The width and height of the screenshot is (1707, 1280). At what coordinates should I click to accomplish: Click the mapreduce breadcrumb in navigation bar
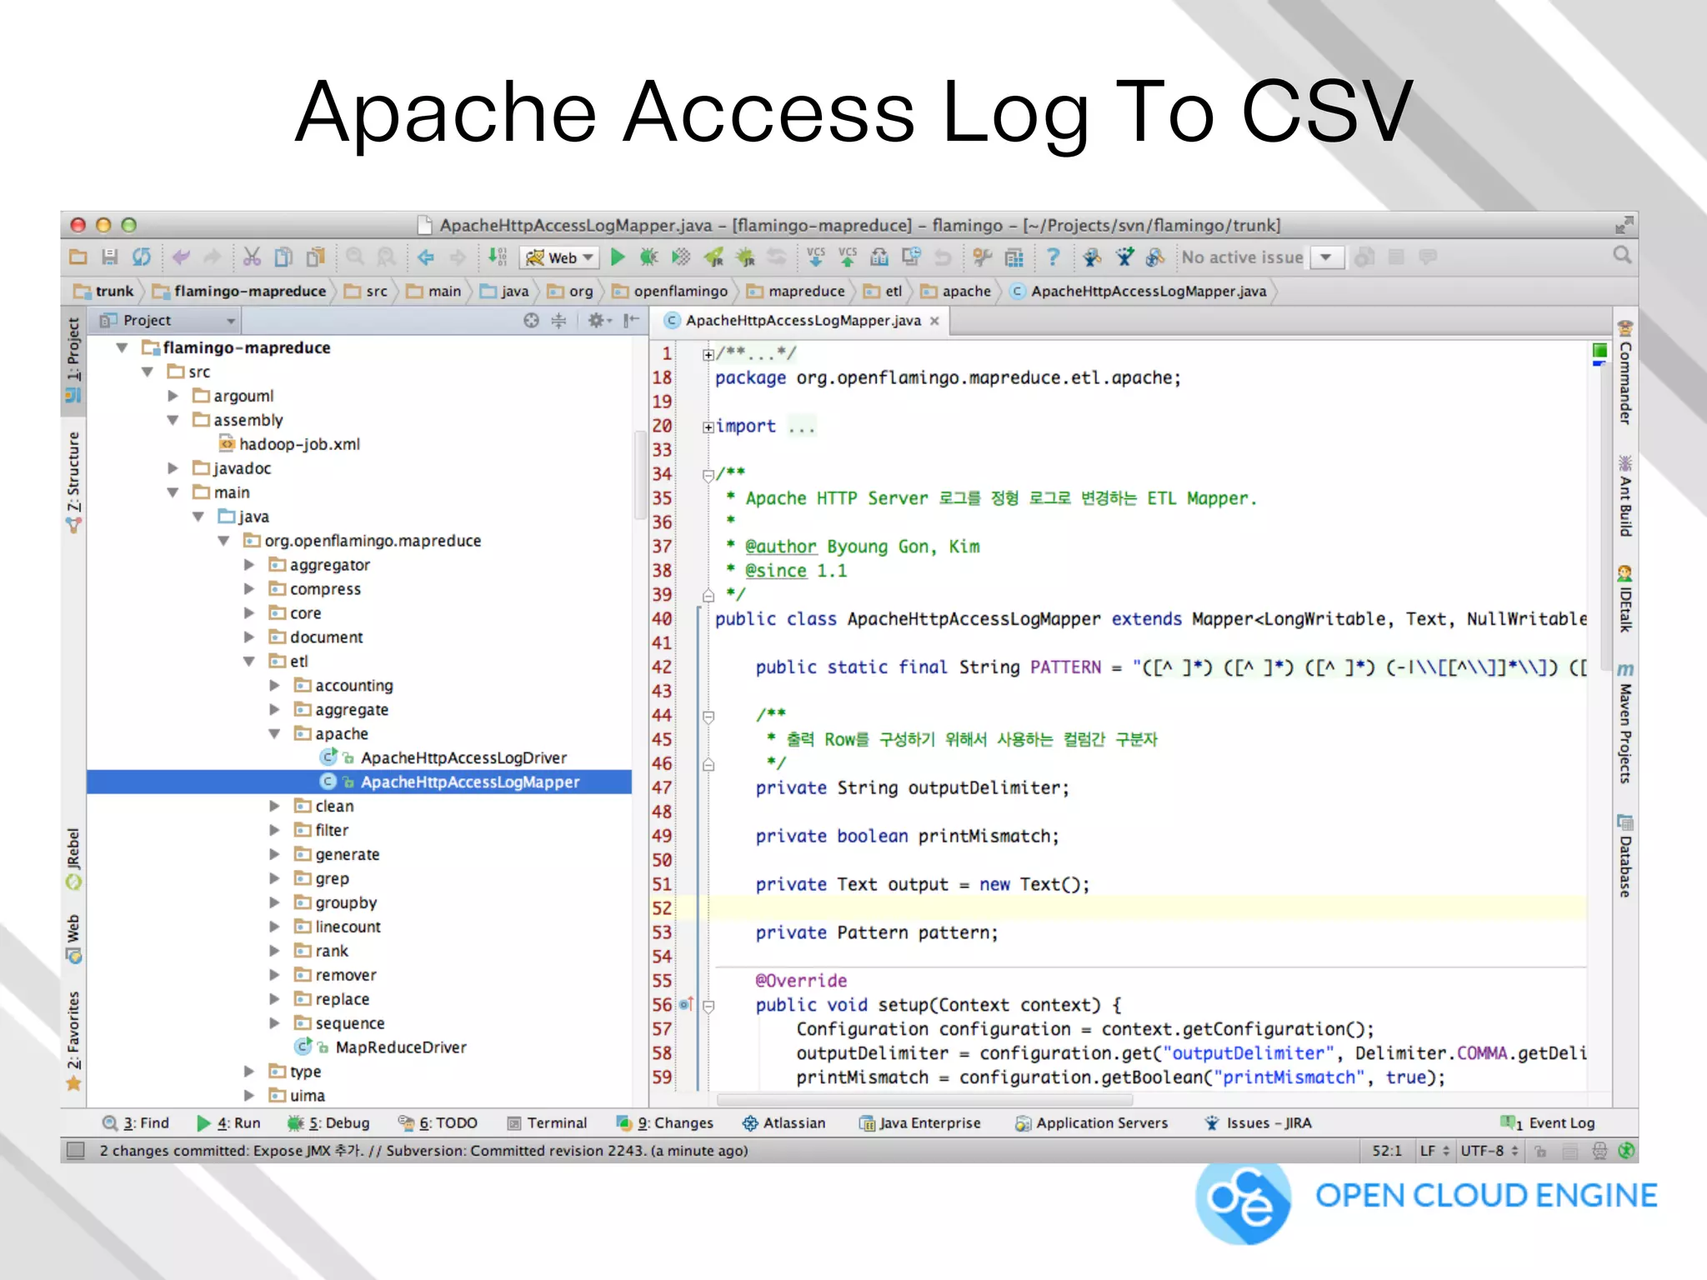805,292
